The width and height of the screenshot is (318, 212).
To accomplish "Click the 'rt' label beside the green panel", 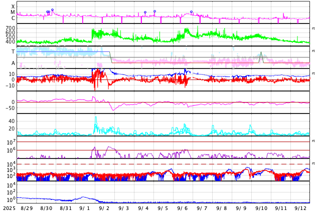I will point(313,28).
